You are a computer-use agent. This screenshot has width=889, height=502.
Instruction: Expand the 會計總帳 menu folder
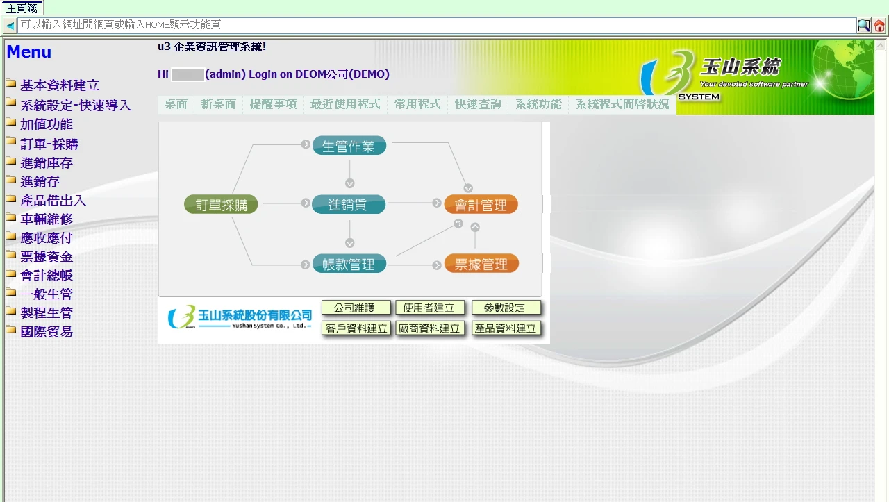pos(47,276)
